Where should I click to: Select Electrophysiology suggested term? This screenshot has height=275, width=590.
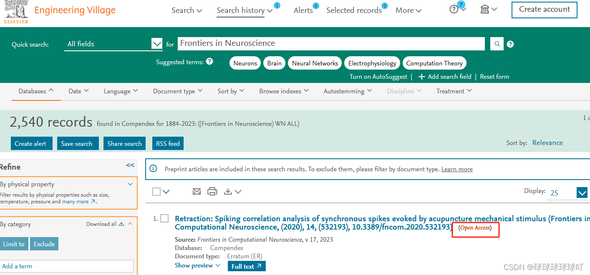pyautogui.click(x=372, y=63)
